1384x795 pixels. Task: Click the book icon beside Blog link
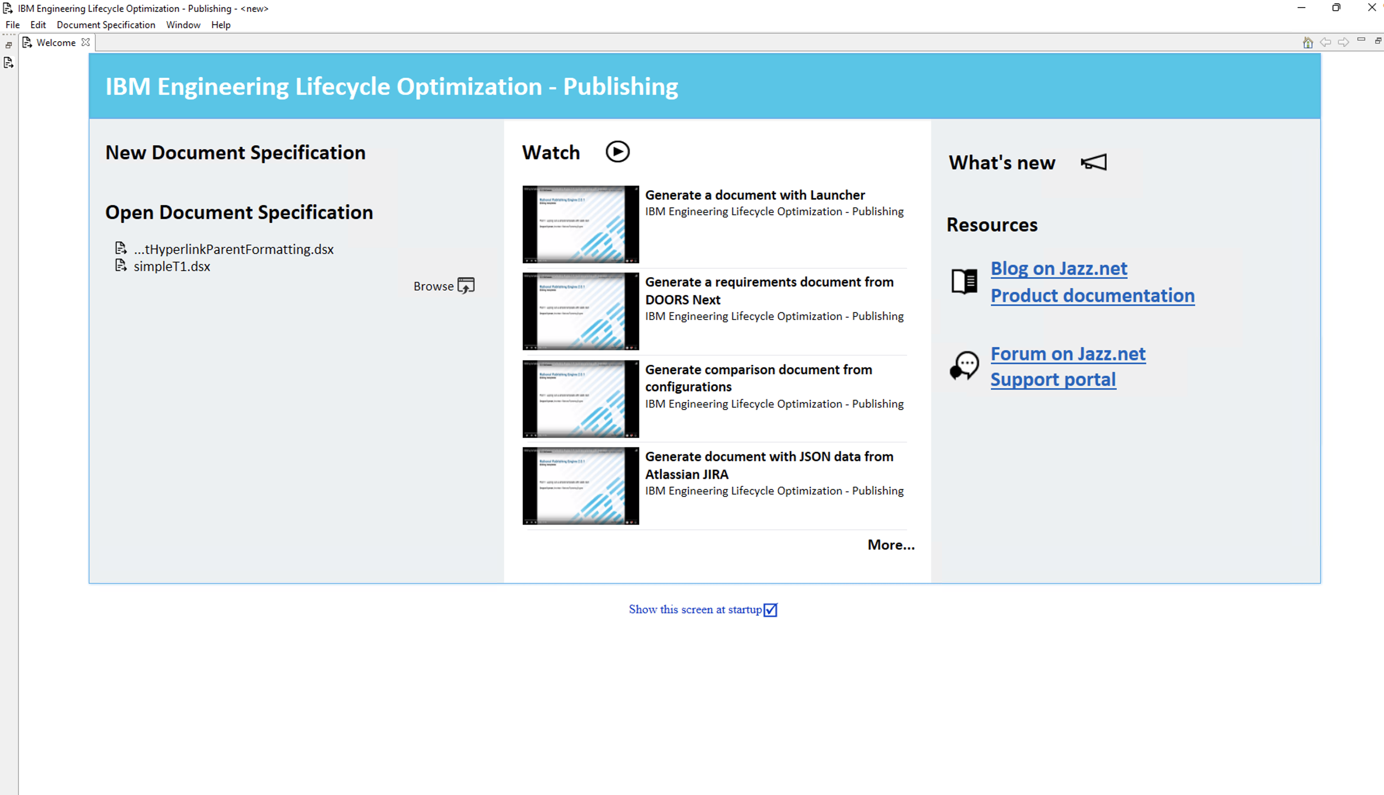964,282
